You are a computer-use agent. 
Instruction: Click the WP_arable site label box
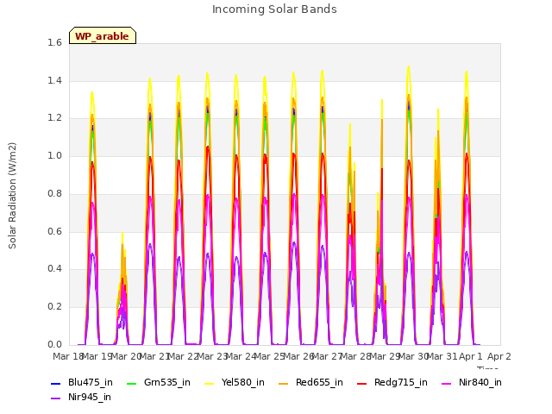[103, 35]
